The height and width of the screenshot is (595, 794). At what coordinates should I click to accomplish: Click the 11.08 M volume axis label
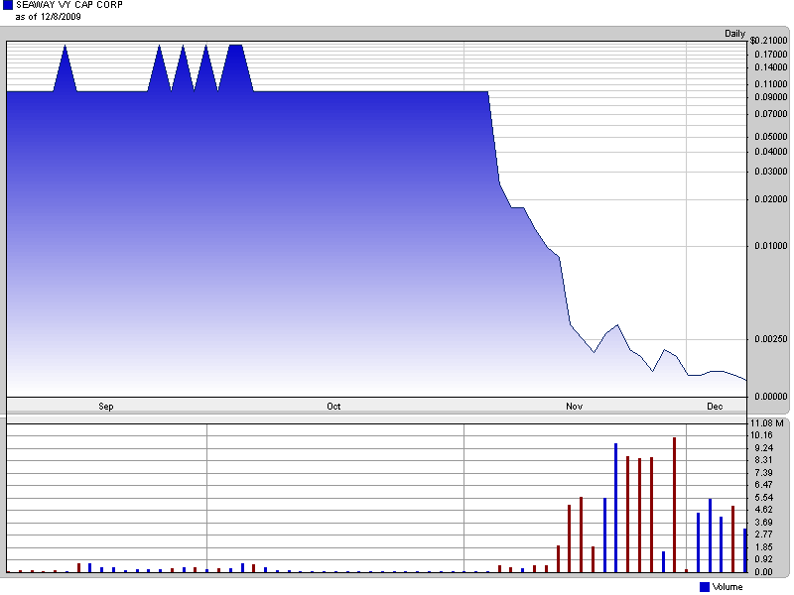(767, 423)
